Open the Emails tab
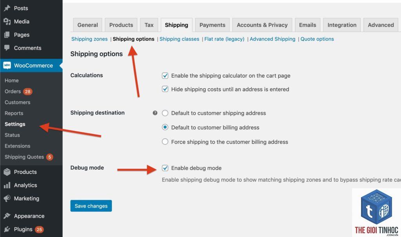This screenshot has width=401, height=237. click(307, 25)
